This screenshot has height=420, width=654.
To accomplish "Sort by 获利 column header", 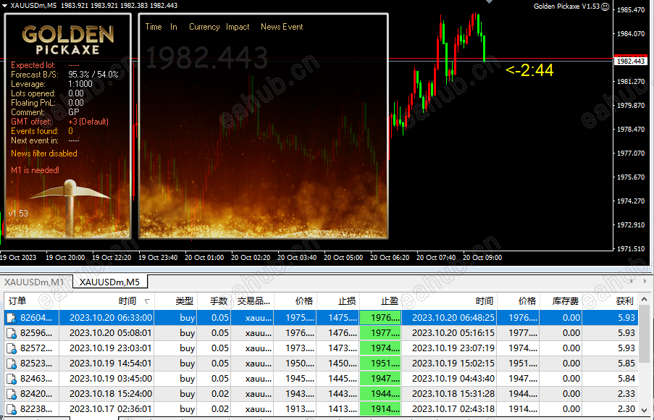I will coord(609,301).
